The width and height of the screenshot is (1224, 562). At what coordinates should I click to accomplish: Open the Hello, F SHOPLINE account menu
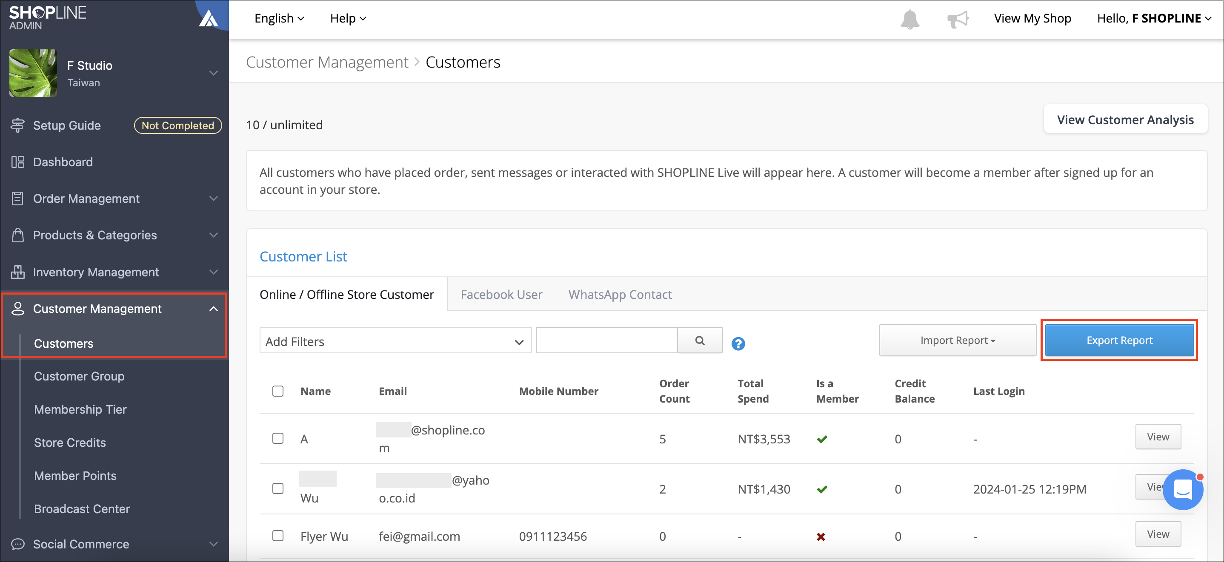(1154, 19)
